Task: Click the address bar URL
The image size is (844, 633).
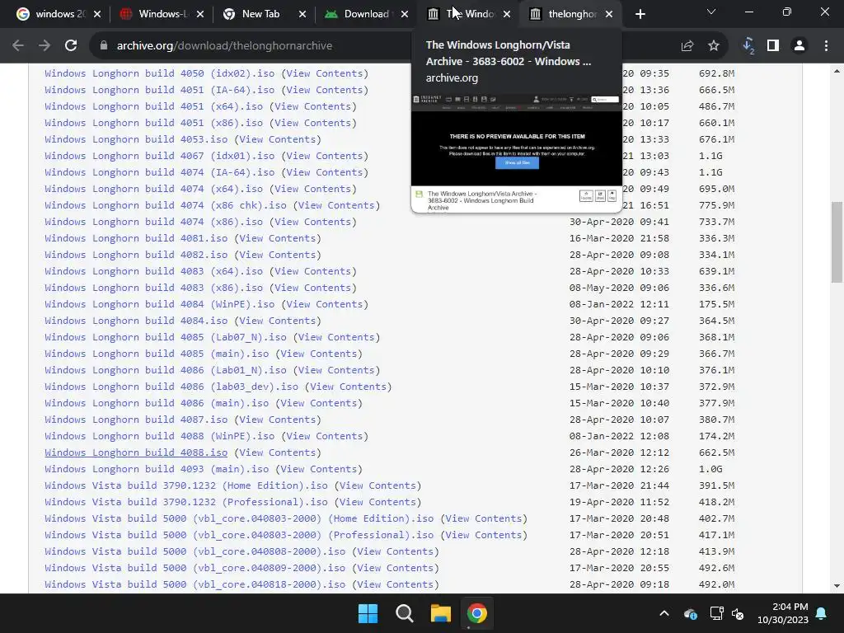Action: click(x=224, y=46)
